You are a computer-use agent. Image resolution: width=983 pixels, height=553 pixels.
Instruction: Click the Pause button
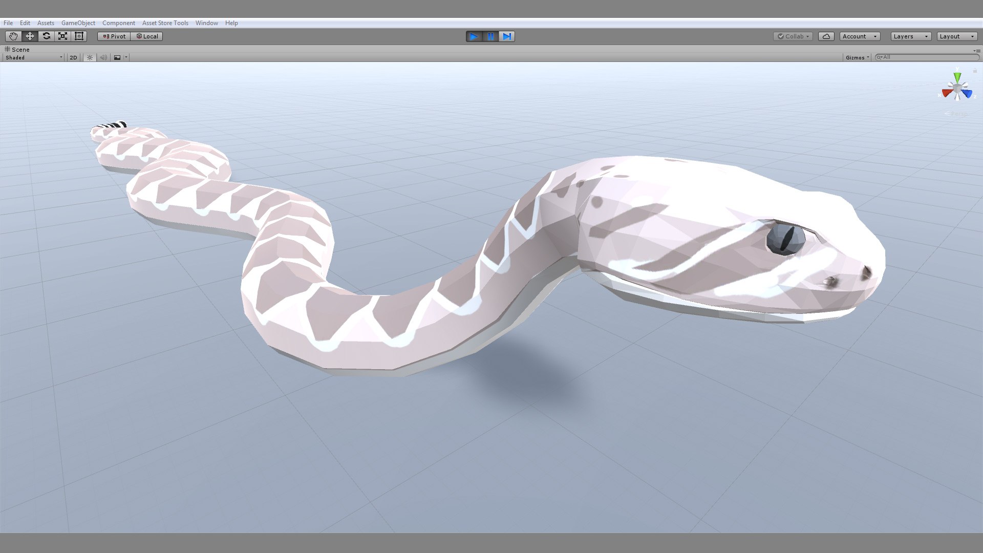(x=490, y=36)
